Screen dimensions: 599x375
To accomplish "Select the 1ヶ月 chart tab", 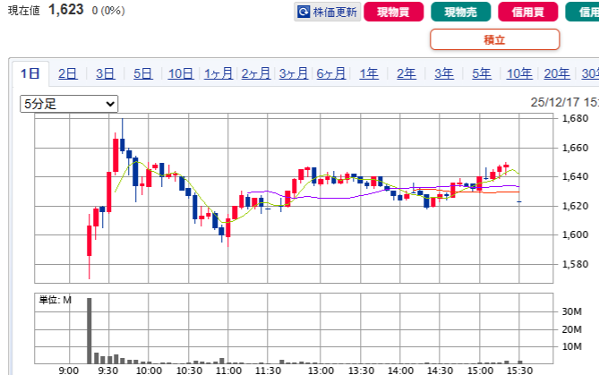I will pyautogui.click(x=218, y=74).
